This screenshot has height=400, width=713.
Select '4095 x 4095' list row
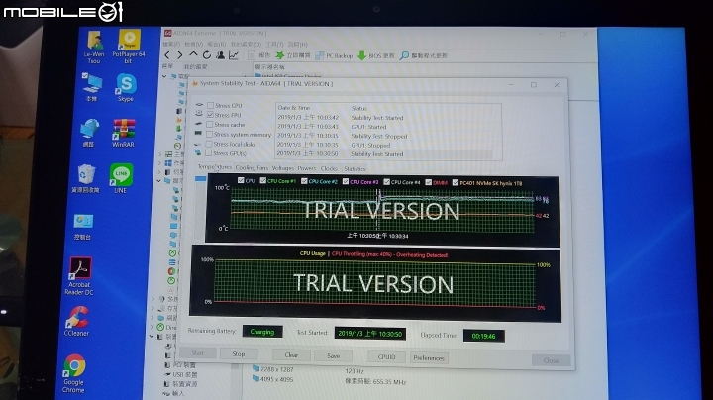[x=273, y=379]
